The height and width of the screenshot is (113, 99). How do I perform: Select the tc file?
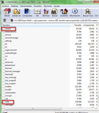pos(6,59)
